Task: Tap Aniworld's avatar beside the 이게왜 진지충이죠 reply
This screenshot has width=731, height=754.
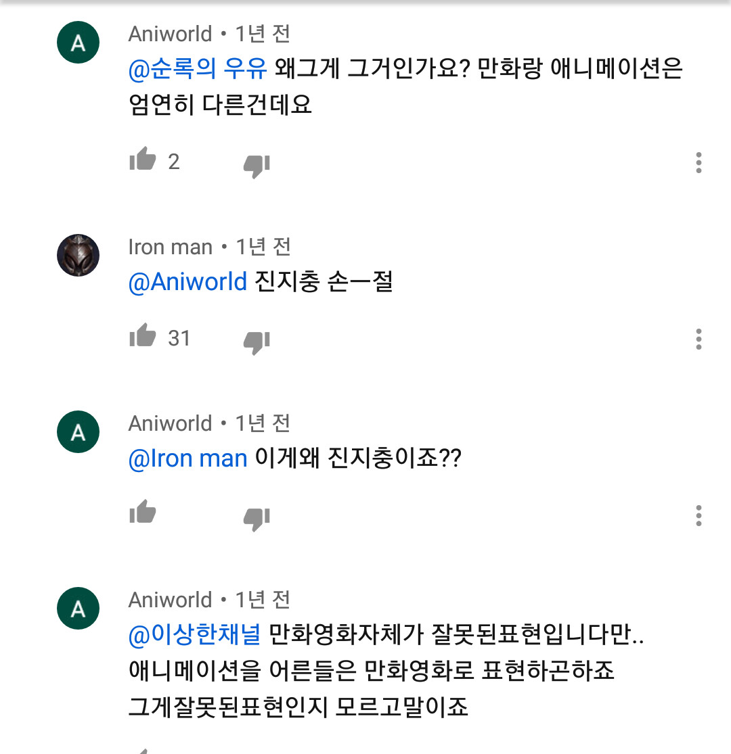Action: click(79, 432)
